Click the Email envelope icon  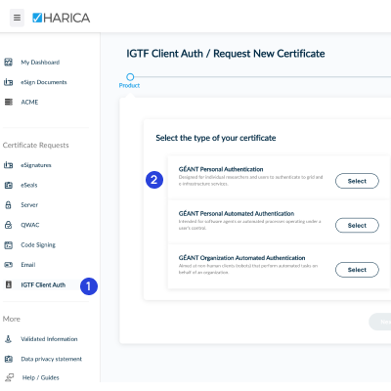9,265
